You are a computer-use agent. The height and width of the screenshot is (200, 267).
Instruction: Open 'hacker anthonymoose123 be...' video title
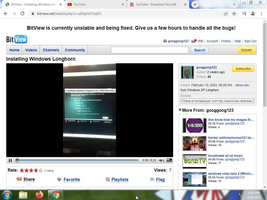[x=231, y=137]
